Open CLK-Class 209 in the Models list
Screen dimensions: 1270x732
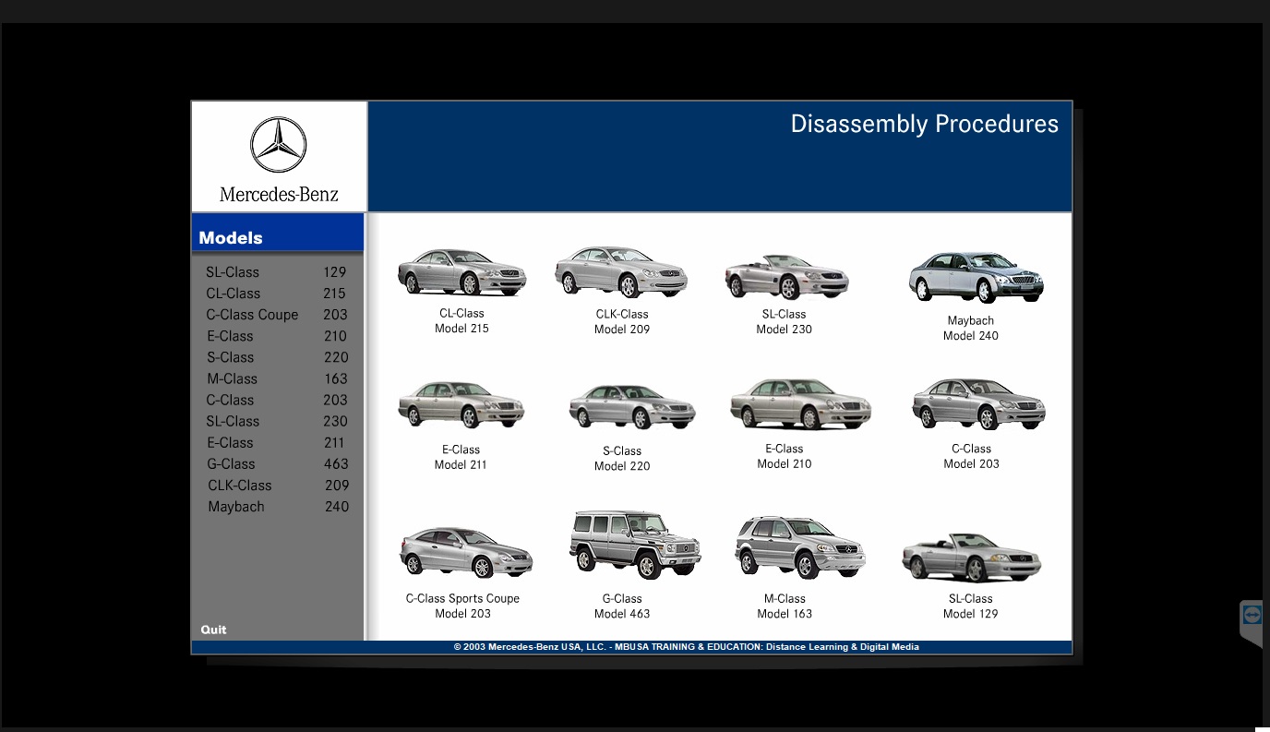278,486
